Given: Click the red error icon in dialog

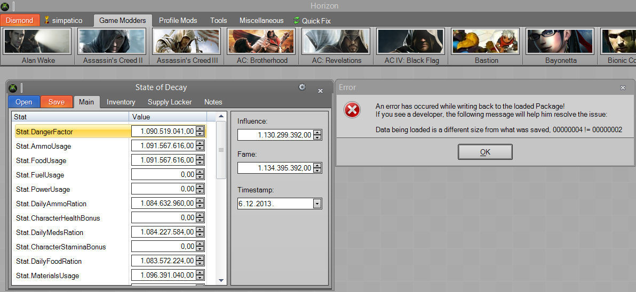Looking at the screenshot, I should [352, 110].
